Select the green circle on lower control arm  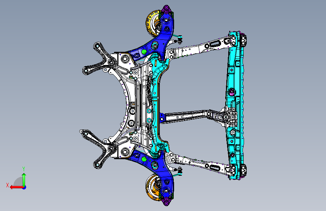(144, 159)
